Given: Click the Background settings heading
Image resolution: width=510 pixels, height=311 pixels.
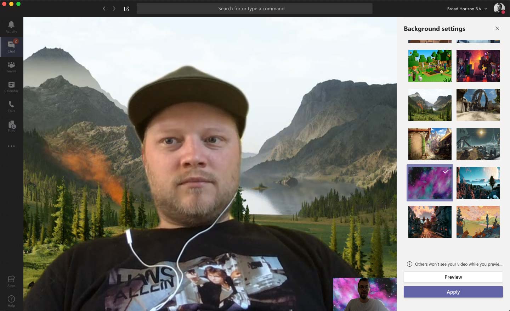Looking at the screenshot, I should (x=435, y=29).
